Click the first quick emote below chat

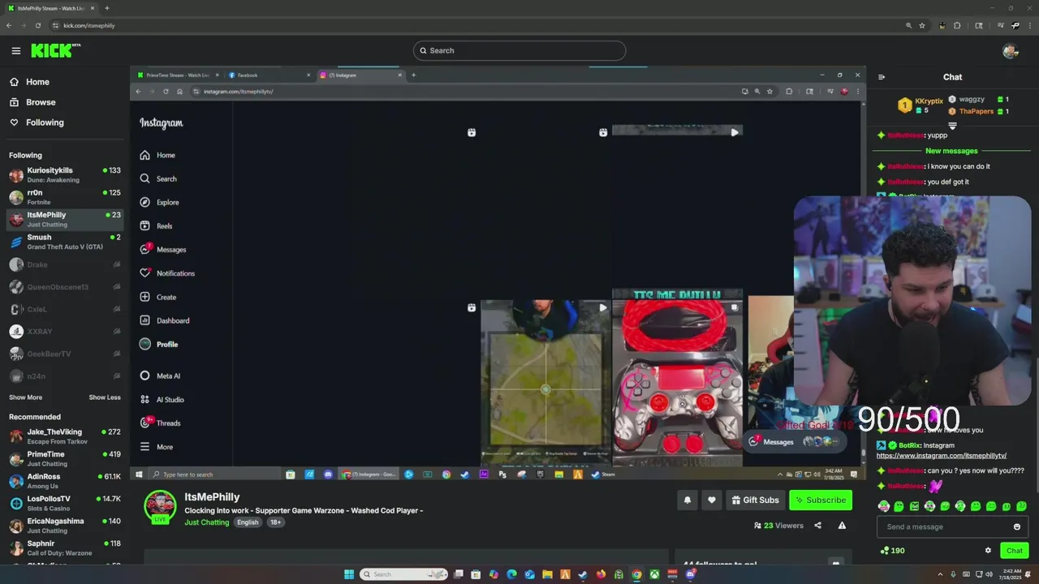(883, 506)
